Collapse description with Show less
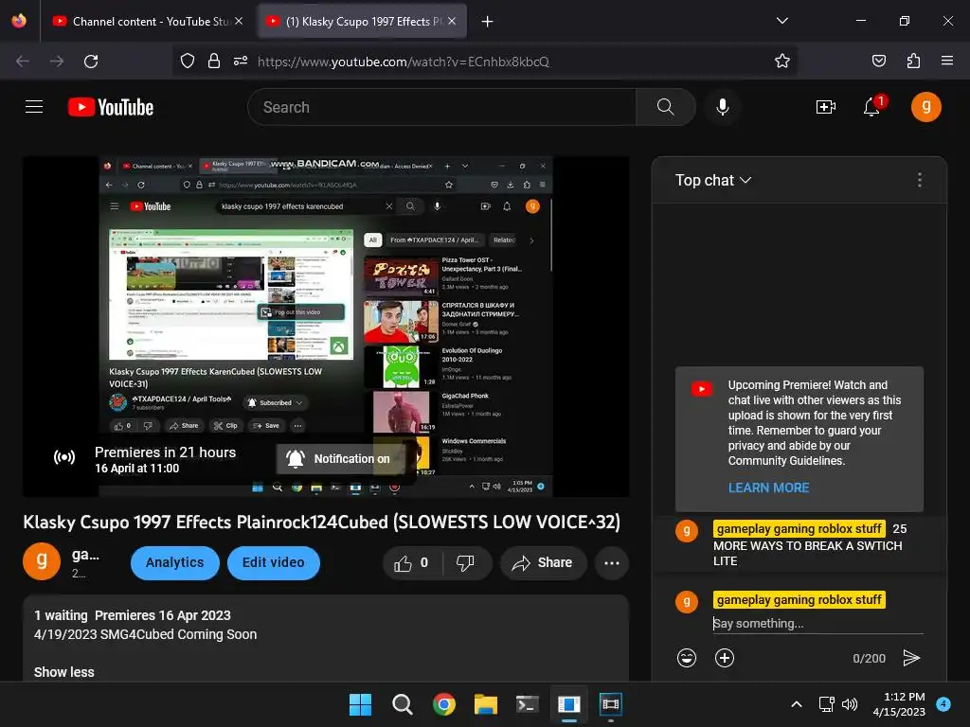The width and height of the screenshot is (970, 727). point(64,672)
